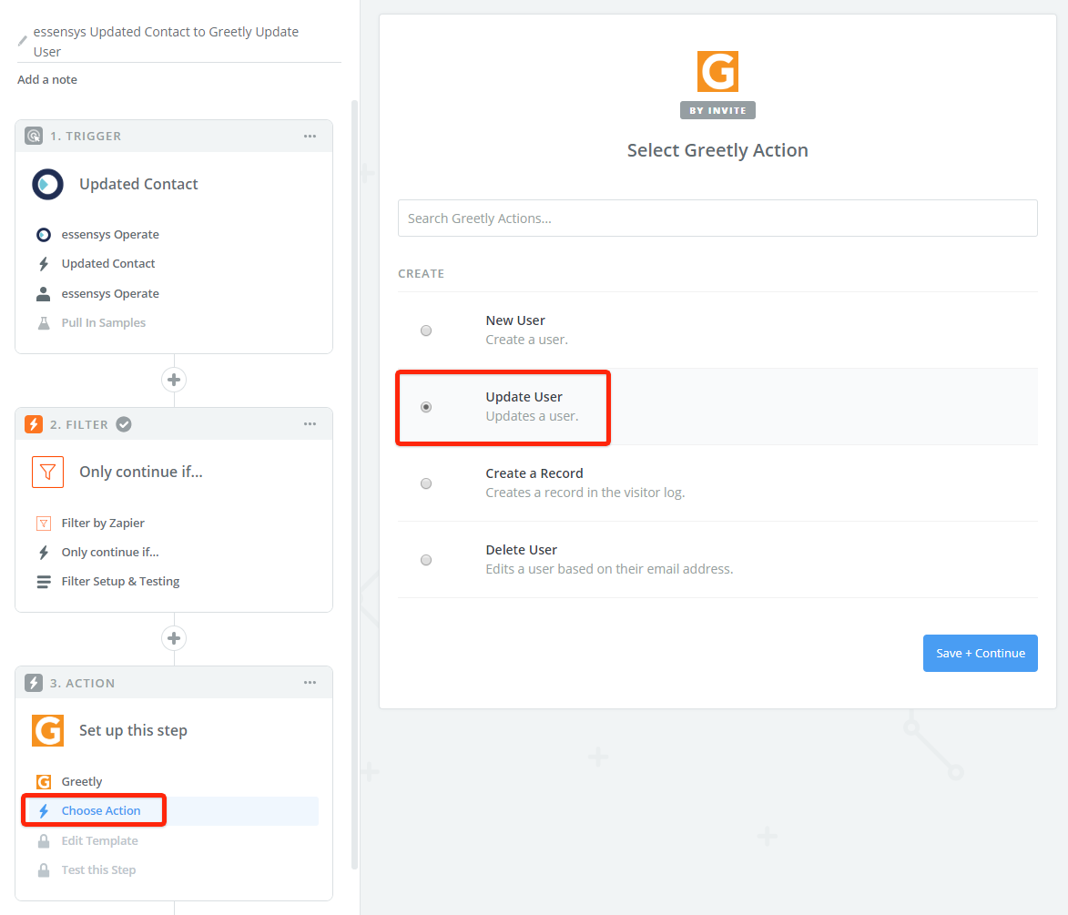
Task: Click the Create a user. description
Action: pos(526,340)
